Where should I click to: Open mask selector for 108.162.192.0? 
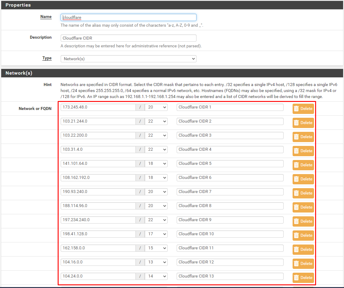click(156, 178)
